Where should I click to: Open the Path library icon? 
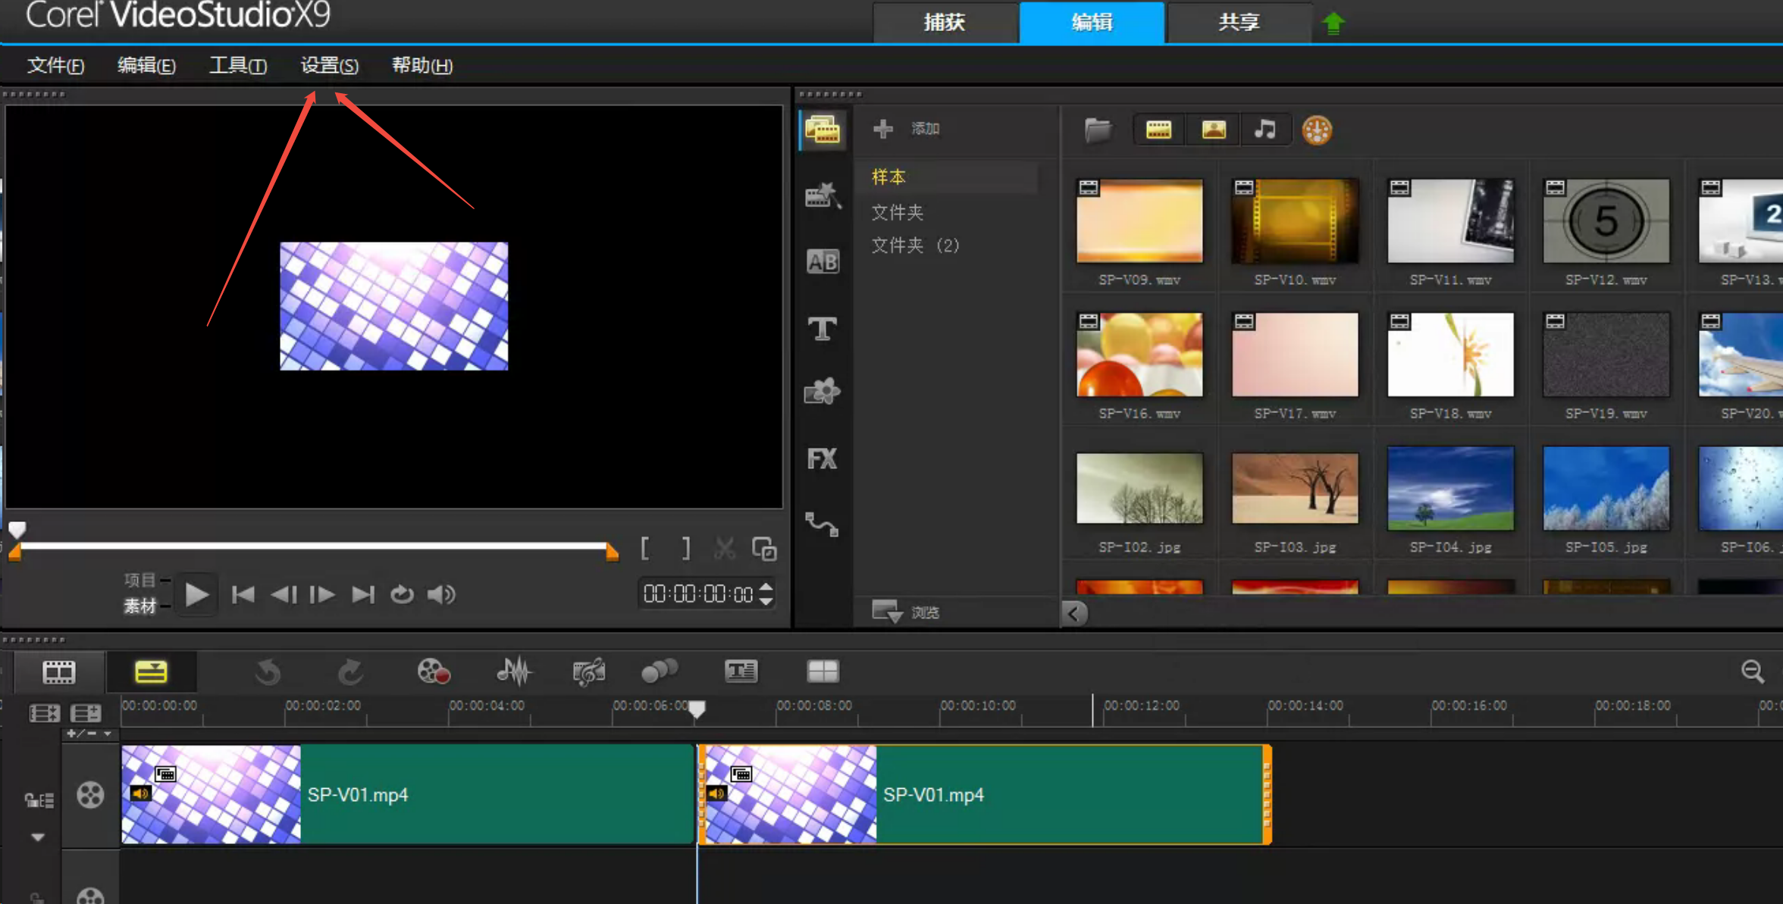tap(822, 524)
